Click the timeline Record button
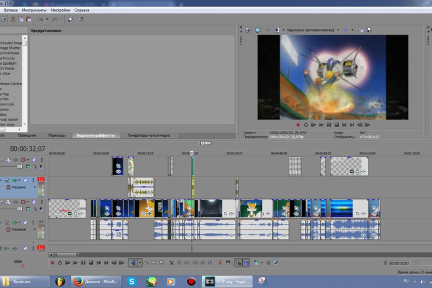This screenshot has width=432, height=288. point(52,263)
